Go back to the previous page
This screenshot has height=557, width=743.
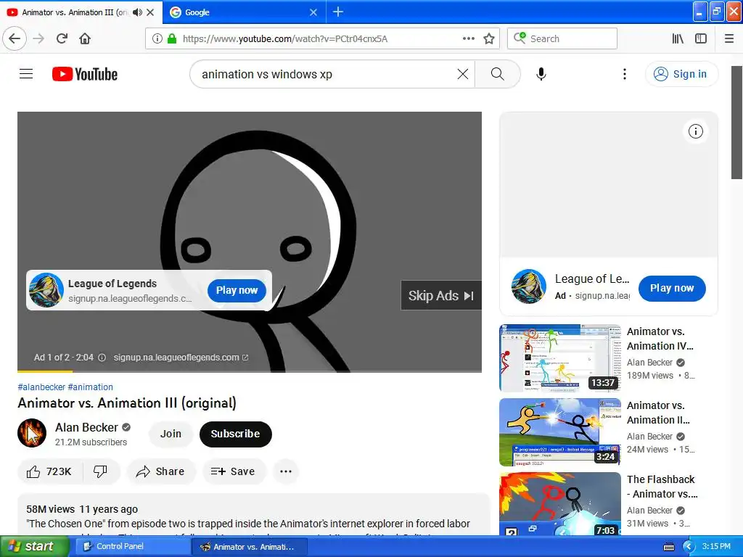tap(15, 38)
